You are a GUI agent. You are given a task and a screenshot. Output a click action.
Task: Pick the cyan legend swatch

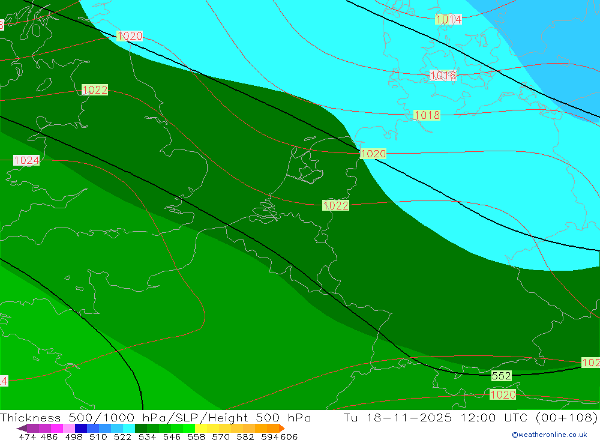129,428
